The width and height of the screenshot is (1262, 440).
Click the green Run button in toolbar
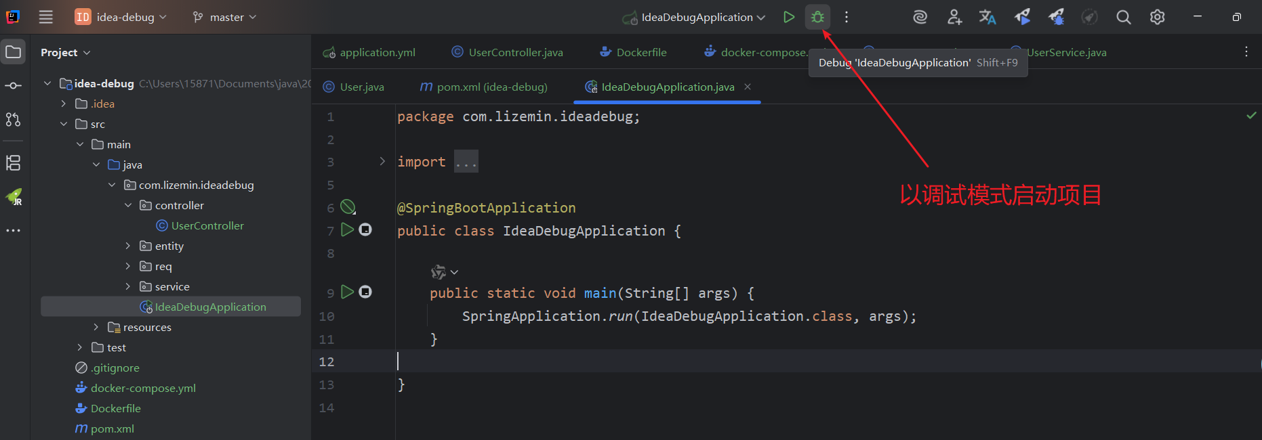[788, 18]
